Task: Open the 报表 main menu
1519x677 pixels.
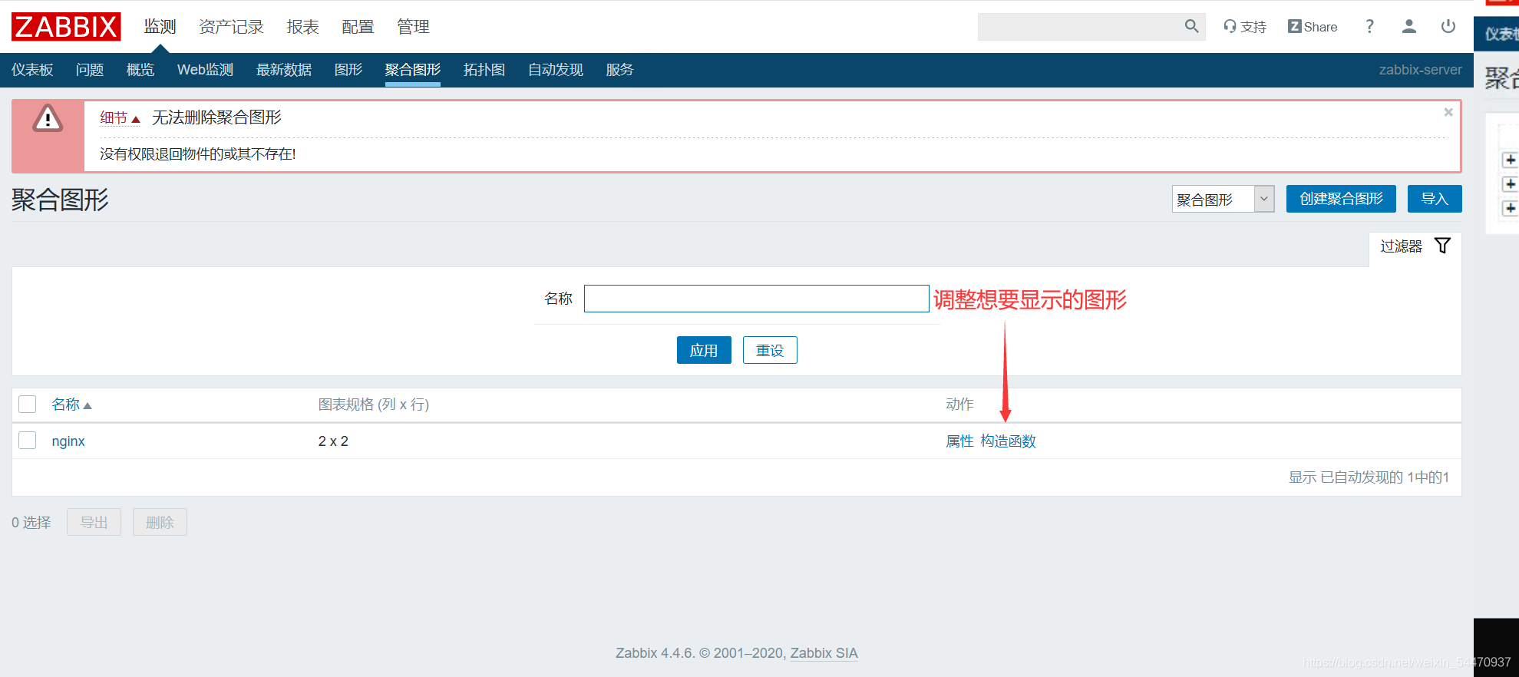Action: point(302,27)
